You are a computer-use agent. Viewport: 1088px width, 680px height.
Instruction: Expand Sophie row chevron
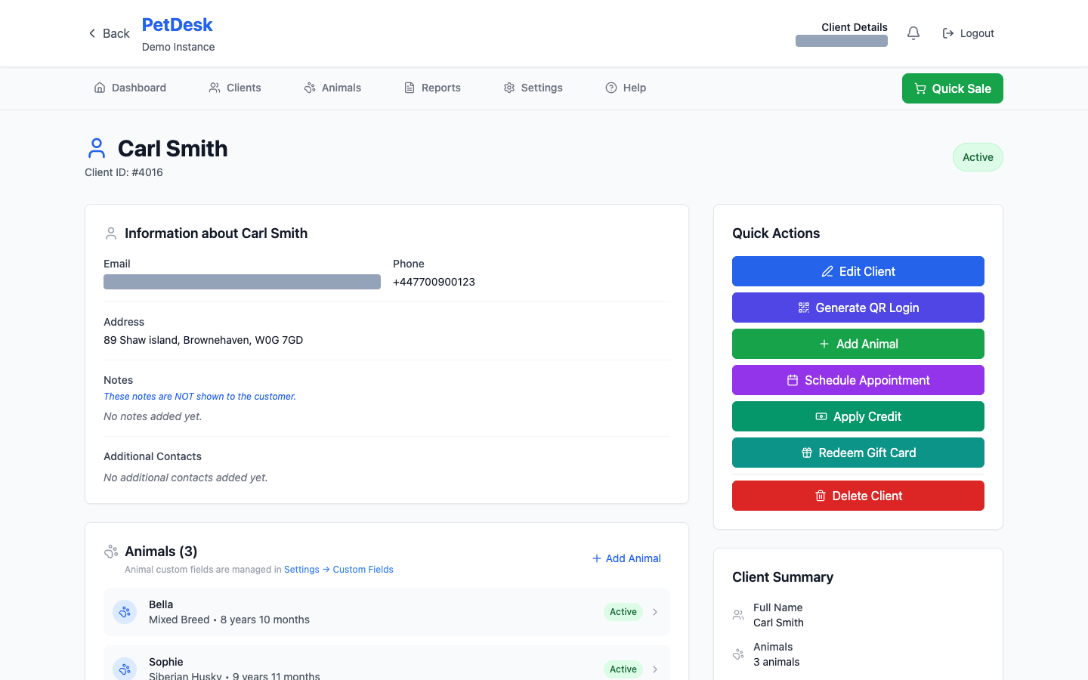[x=655, y=669]
